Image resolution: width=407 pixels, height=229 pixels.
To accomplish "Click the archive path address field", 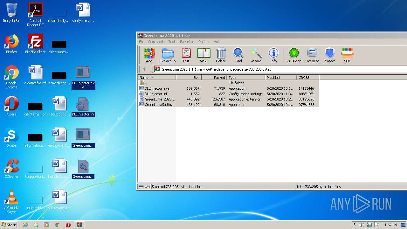I will pos(280,69).
